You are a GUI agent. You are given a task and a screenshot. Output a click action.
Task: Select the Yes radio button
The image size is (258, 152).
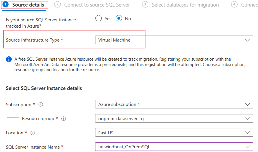pos(99,19)
